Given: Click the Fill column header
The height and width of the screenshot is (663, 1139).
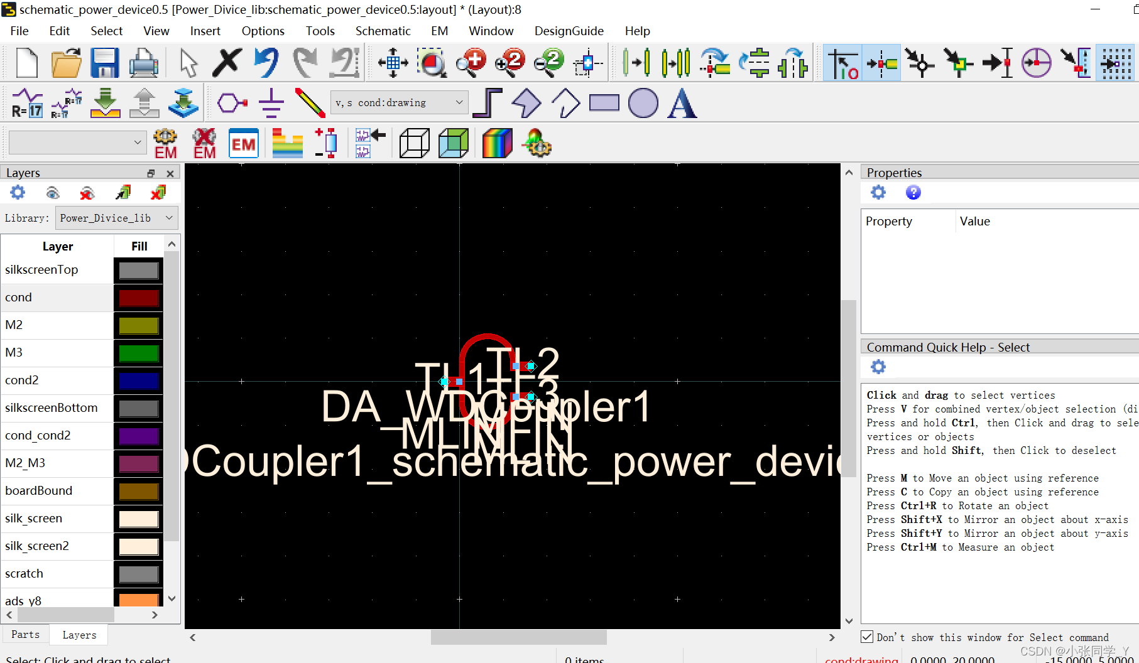Looking at the screenshot, I should [139, 246].
